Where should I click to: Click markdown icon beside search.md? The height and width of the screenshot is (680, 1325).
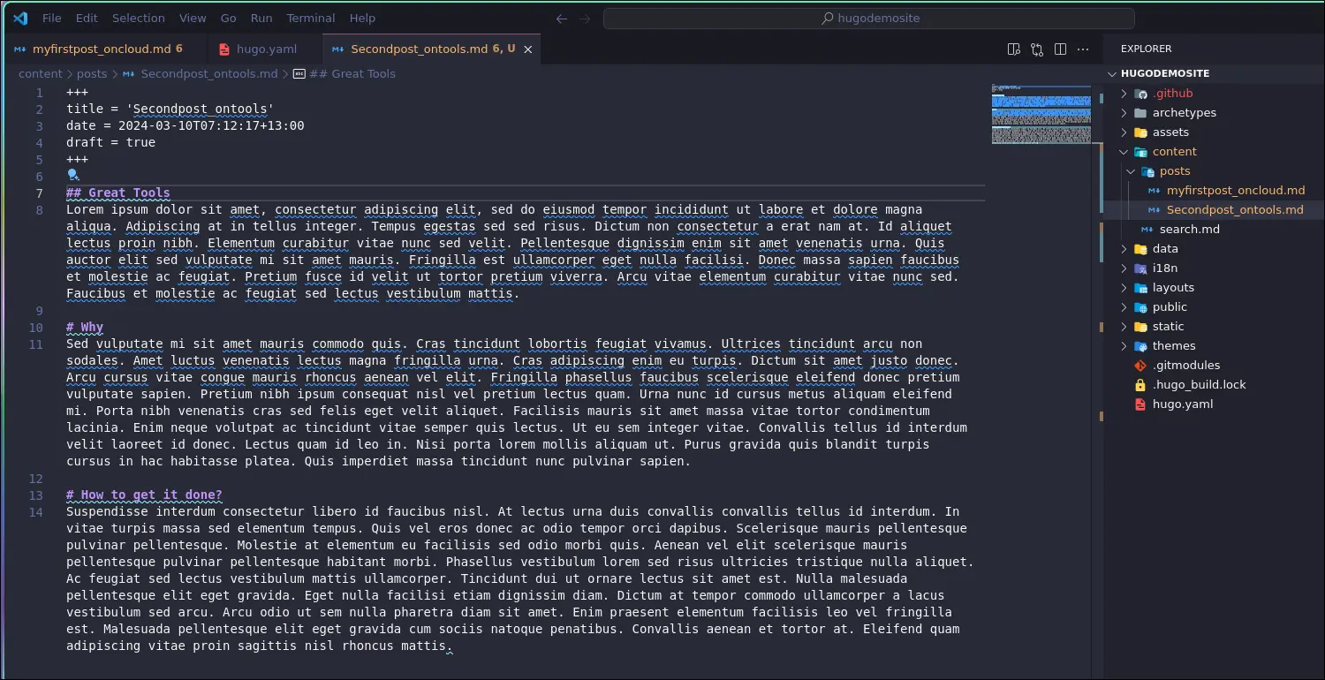coord(1147,230)
